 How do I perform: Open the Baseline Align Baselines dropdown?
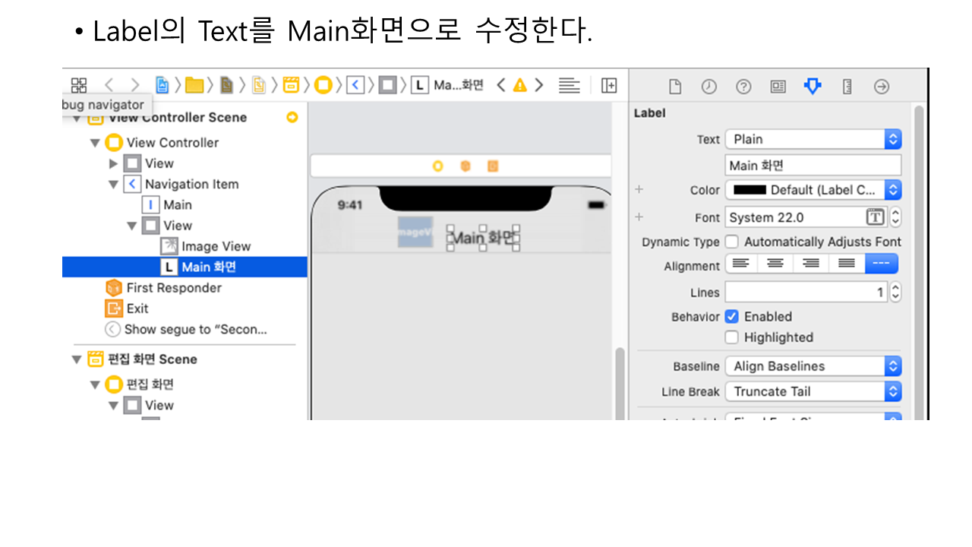[813, 366]
